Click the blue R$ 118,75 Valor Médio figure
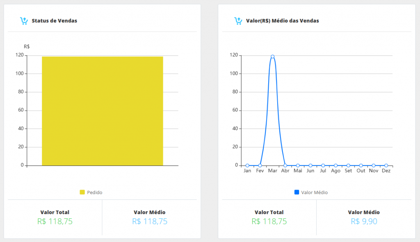This screenshot has width=420, height=242. [x=150, y=222]
